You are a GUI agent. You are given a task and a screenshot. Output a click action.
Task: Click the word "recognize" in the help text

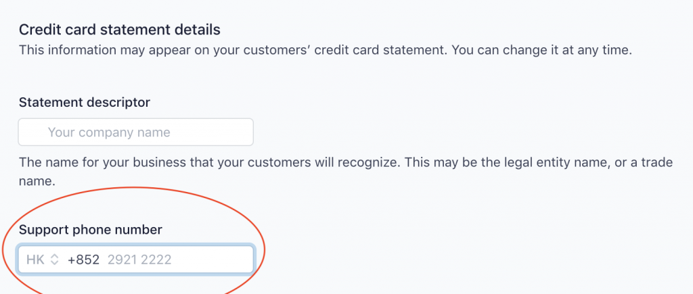(x=388, y=163)
